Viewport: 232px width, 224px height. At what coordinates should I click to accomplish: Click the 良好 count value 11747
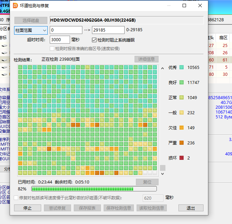pyautogui.click(x=193, y=83)
